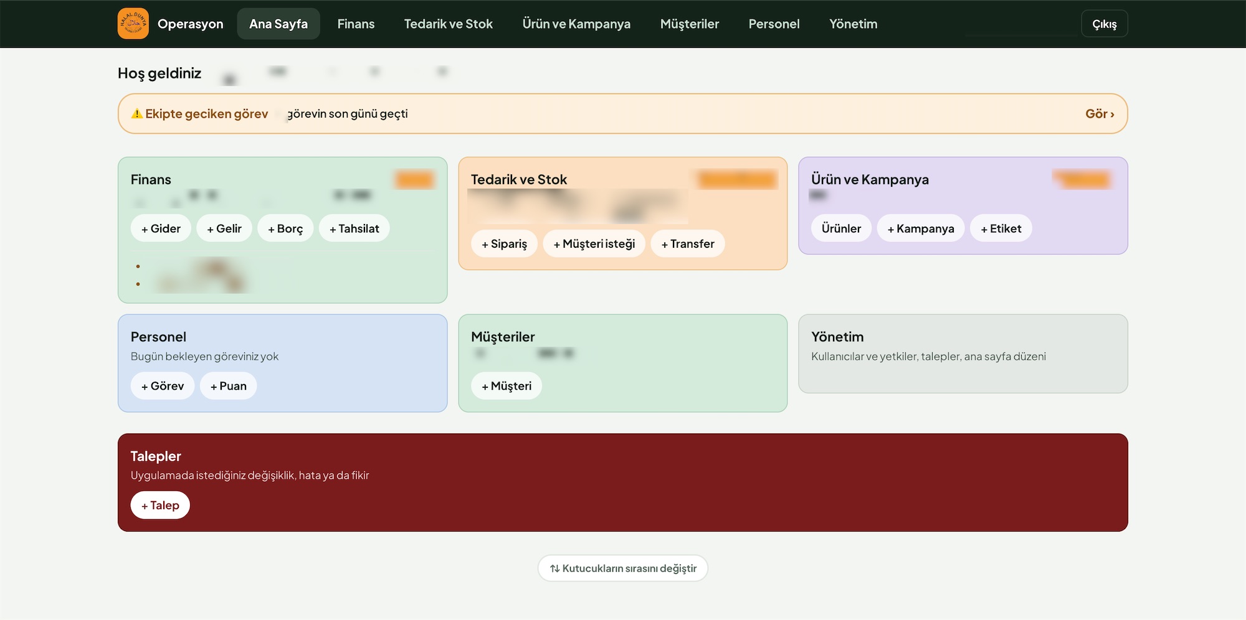The height and width of the screenshot is (620, 1246).
Task: Click 'Ekipte geciken görev' alert text
Action: [207, 114]
